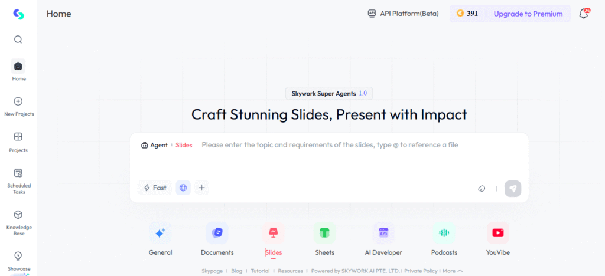
Task: Click Upgrade to Premium
Action: (528, 14)
